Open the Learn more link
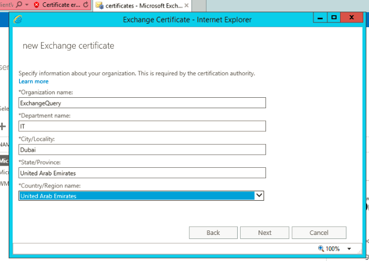Viewport: 369px width, 261px height. pos(34,82)
